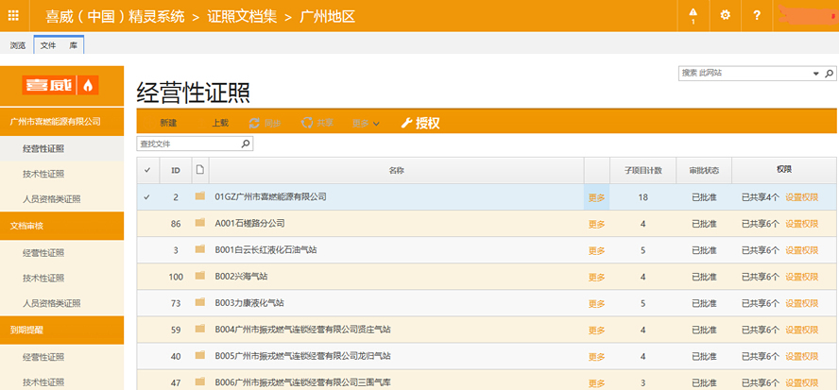Click 已批准 status for B001白云长红液化石油气站

point(704,250)
